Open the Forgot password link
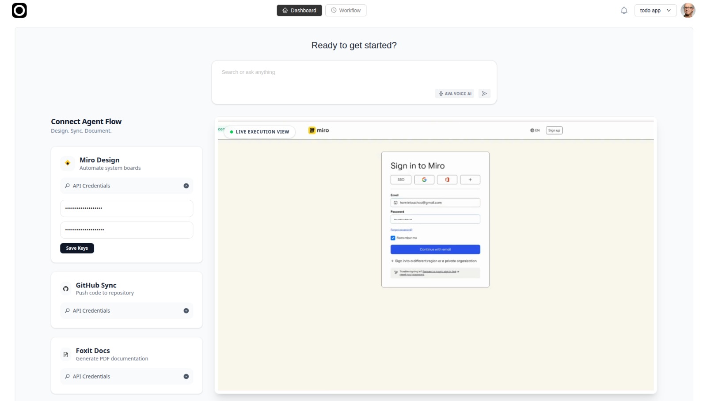Image resolution: width=707 pixels, height=401 pixels. [x=401, y=230]
